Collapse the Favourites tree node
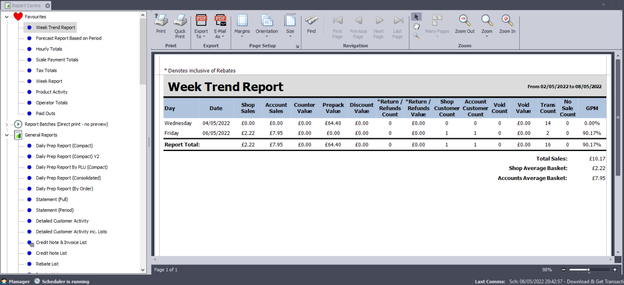The image size is (624, 285). (7, 17)
